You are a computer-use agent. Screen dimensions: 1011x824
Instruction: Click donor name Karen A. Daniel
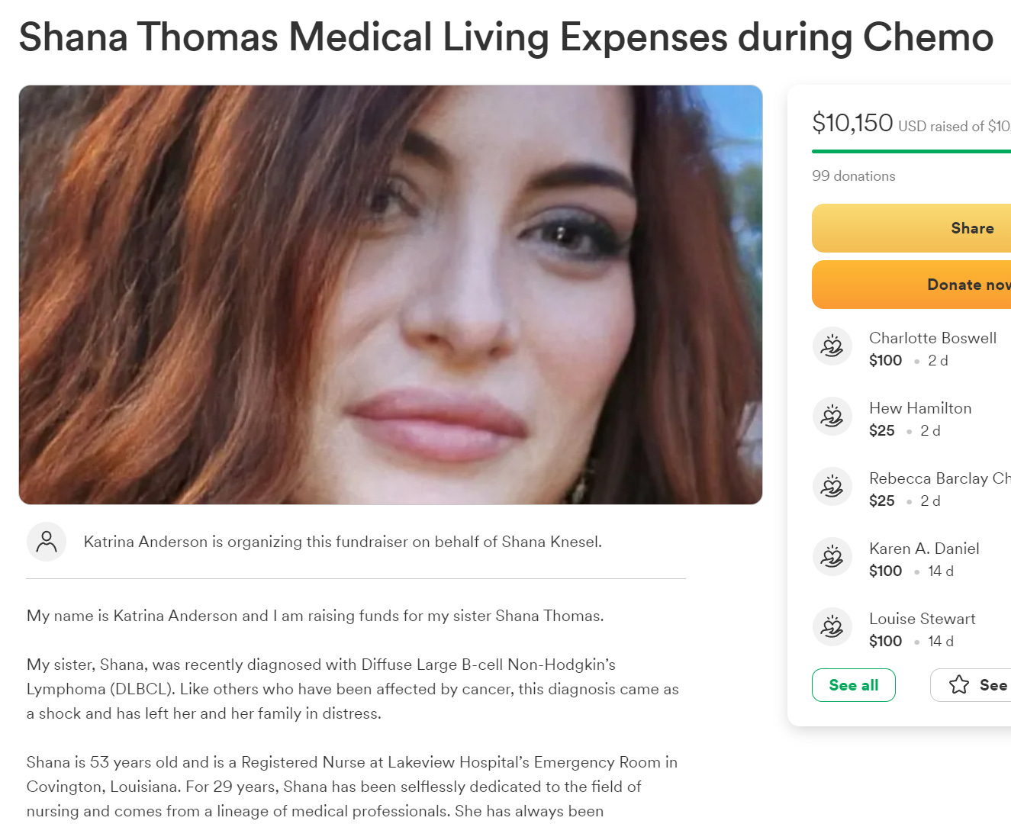[x=924, y=549]
